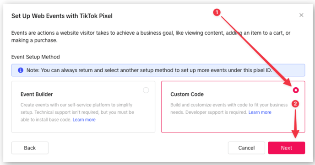The width and height of the screenshot is (315, 165).
Task: Open Learn more link under Event Builder
Action: 84,120
